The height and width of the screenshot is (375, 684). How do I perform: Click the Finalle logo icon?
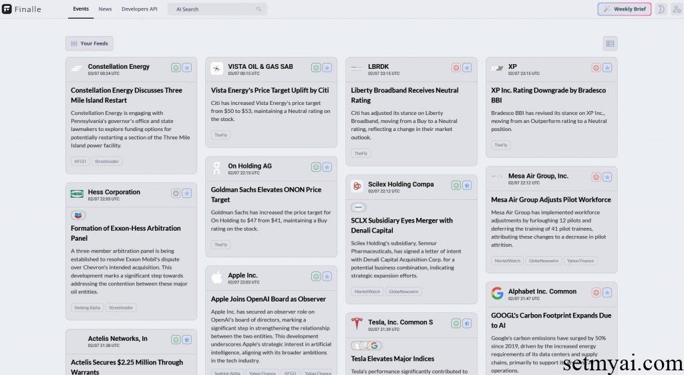(x=7, y=9)
